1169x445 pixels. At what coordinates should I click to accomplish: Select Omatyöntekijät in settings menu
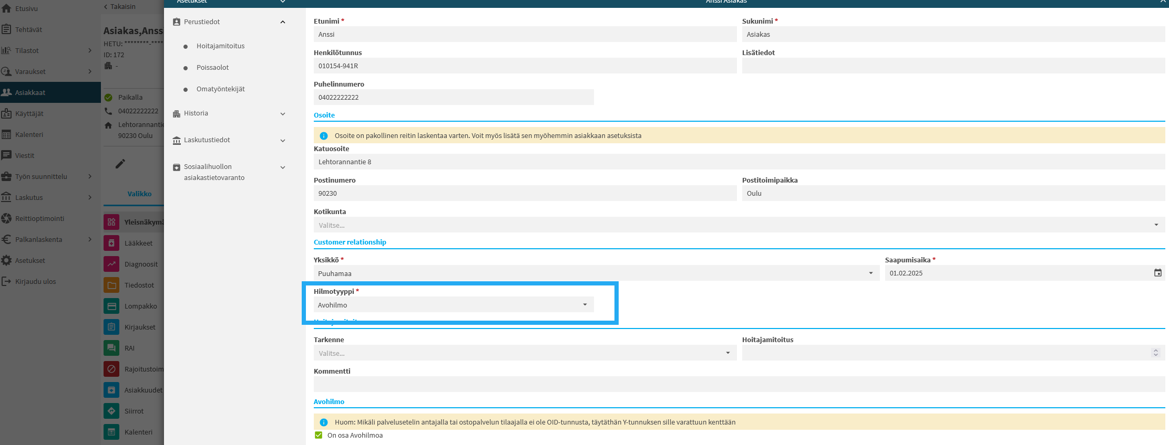220,89
